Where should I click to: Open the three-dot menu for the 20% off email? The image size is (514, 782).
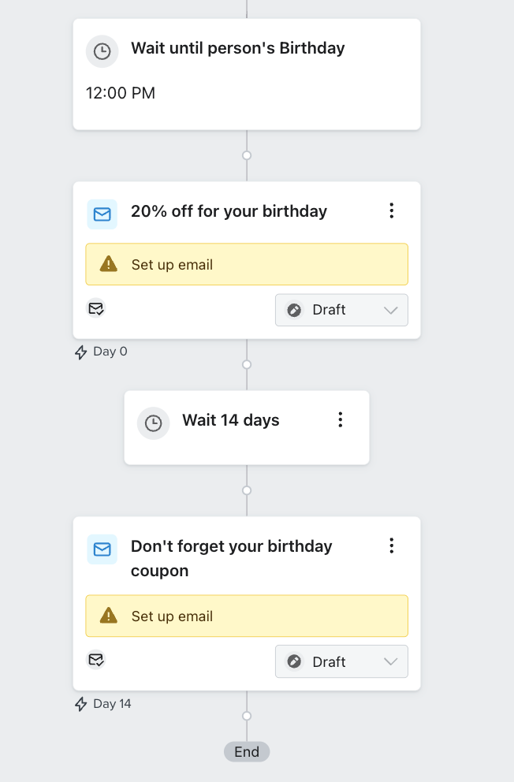coord(391,210)
